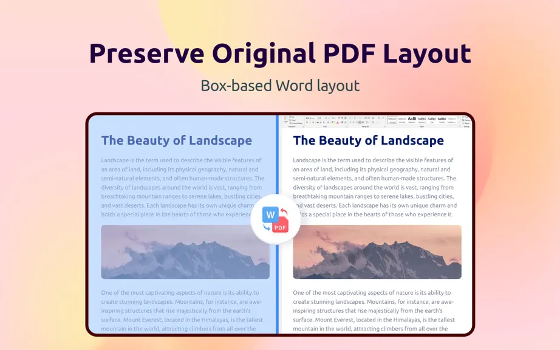Click the mountain image in the Word document
This screenshot has height=350, width=560.
click(x=377, y=252)
